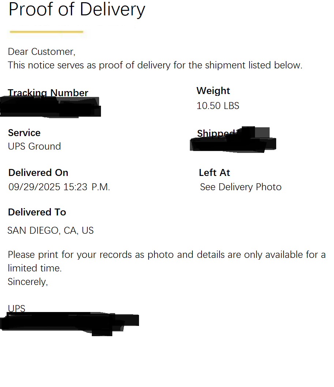
Task: Click the Delivered On label
Action: (38, 173)
